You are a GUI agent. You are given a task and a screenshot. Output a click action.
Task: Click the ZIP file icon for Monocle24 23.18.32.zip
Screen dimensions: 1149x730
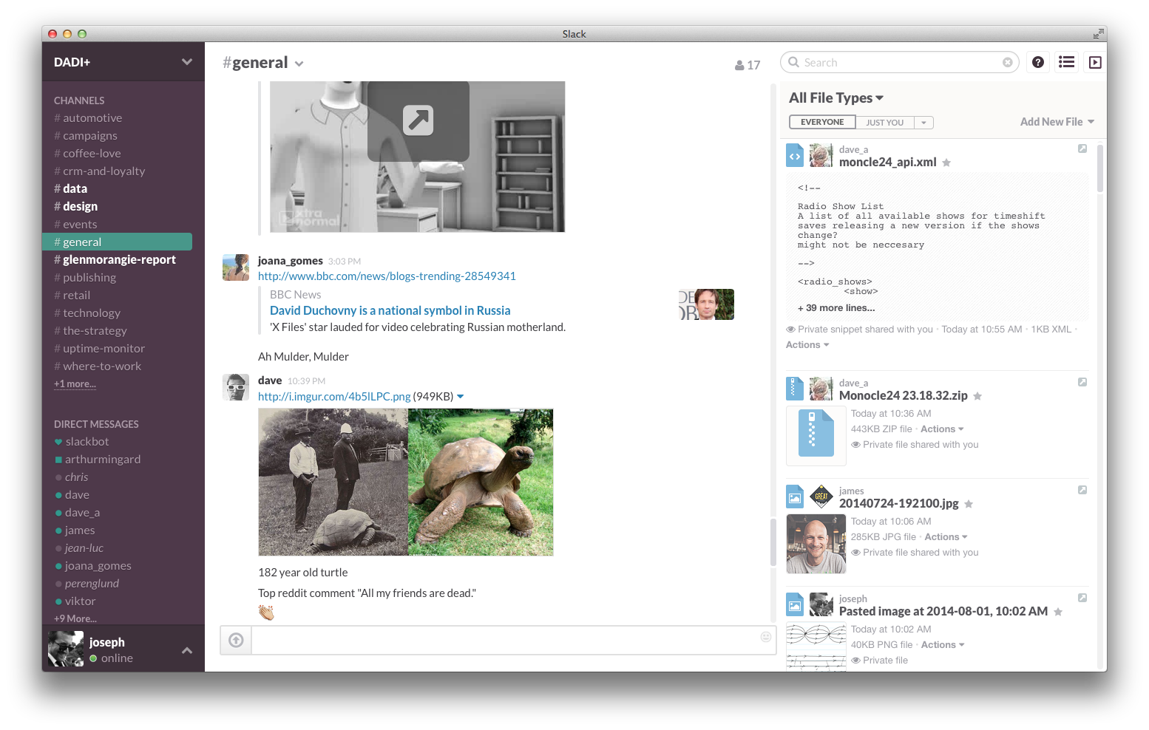pos(816,435)
